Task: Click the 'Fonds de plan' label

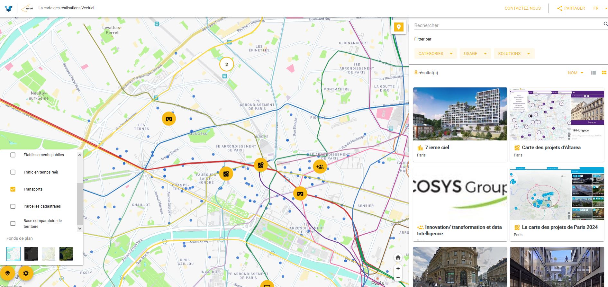Action: click(x=20, y=238)
